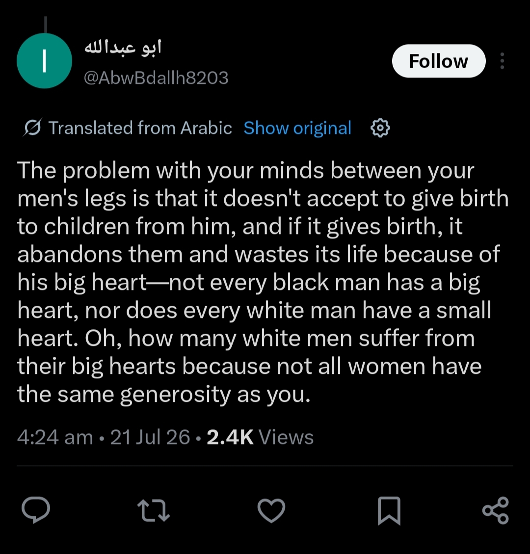The height and width of the screenshot is (554, 530).
Task: Tap the post's opening line of text
Action: [x=245, y=171]
